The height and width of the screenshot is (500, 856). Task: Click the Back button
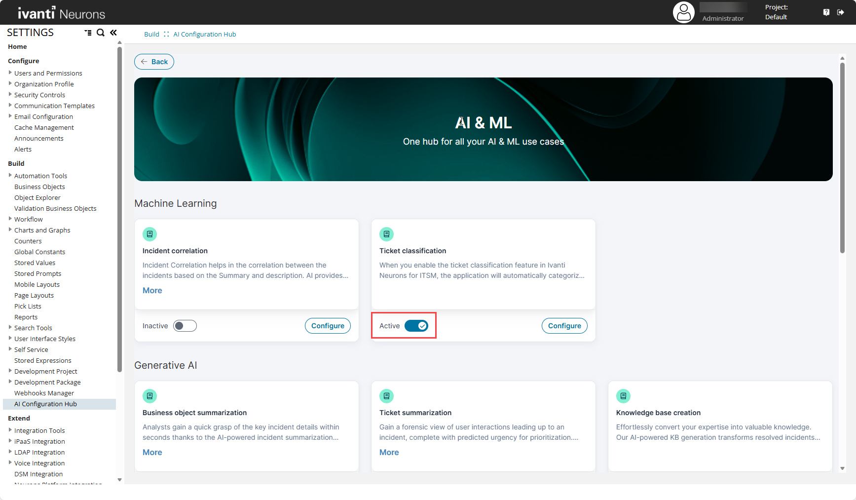tap(154, 62)
